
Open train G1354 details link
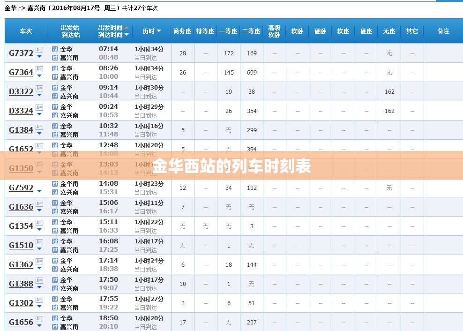click(x=21, y=226)
